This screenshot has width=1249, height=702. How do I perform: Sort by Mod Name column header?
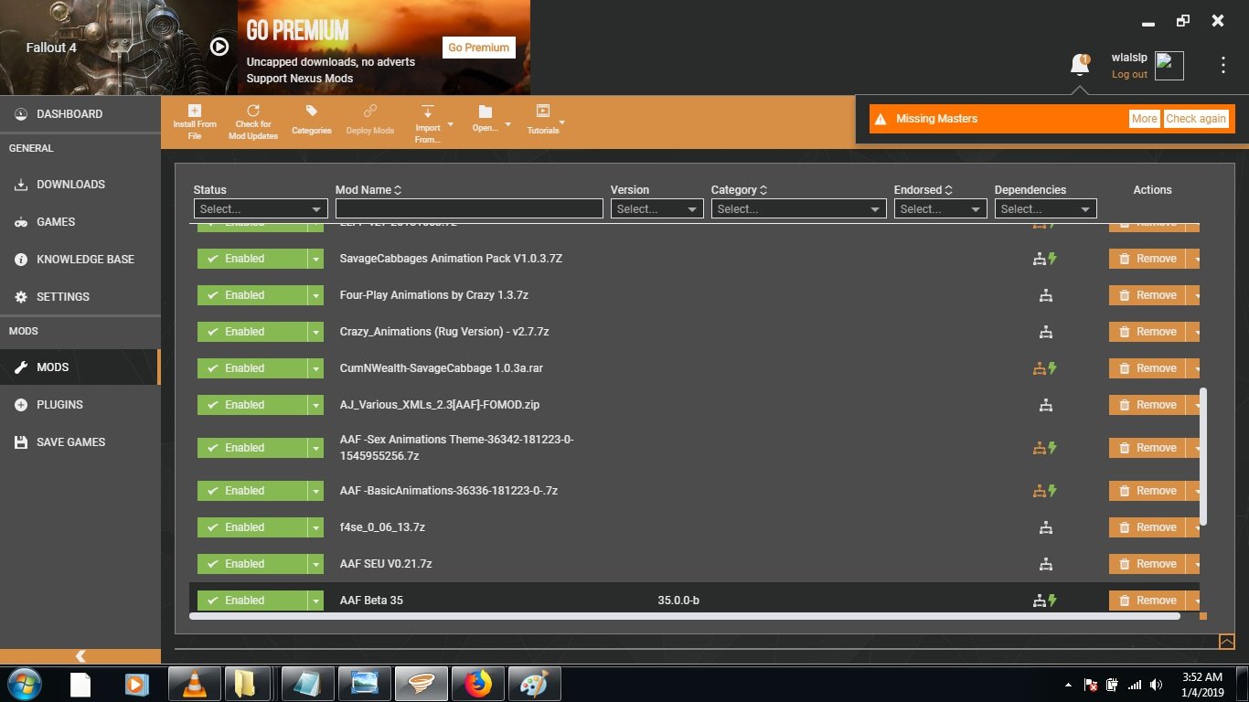368,190
